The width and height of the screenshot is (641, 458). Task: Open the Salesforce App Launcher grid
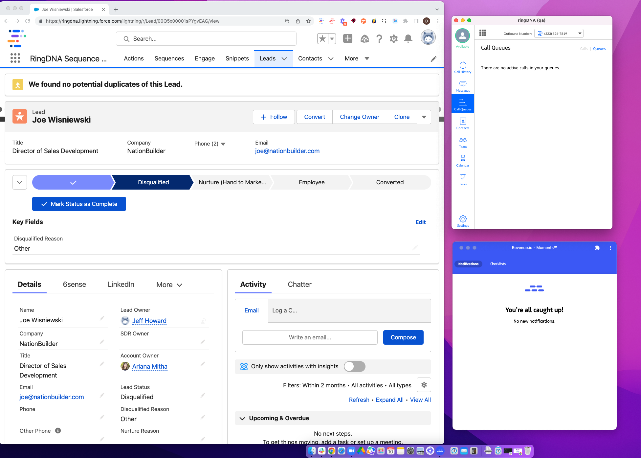(x=15, y=58)
